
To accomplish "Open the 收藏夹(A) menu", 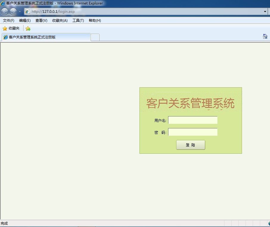I will point(59,20).
